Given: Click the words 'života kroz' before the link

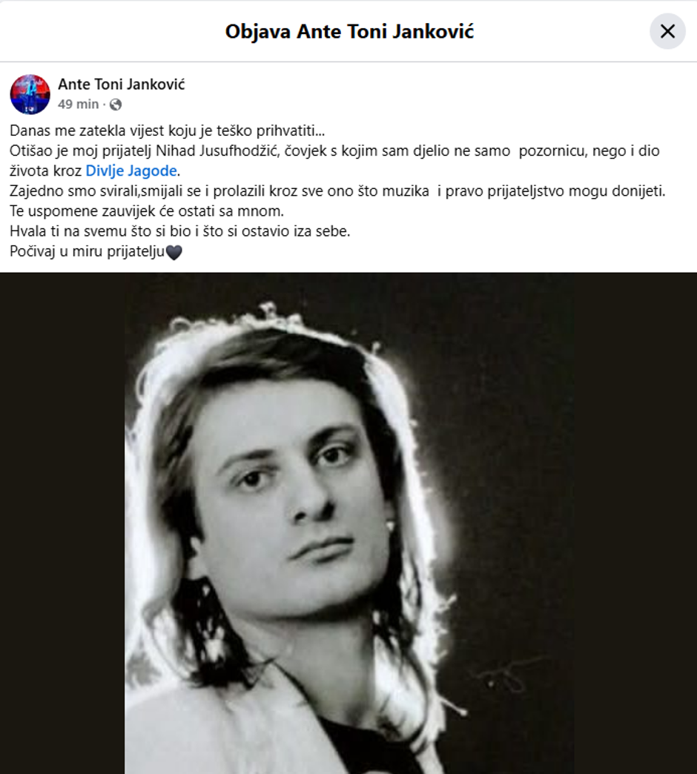Looking at the screenshot, I should click(x=46, y=171).
